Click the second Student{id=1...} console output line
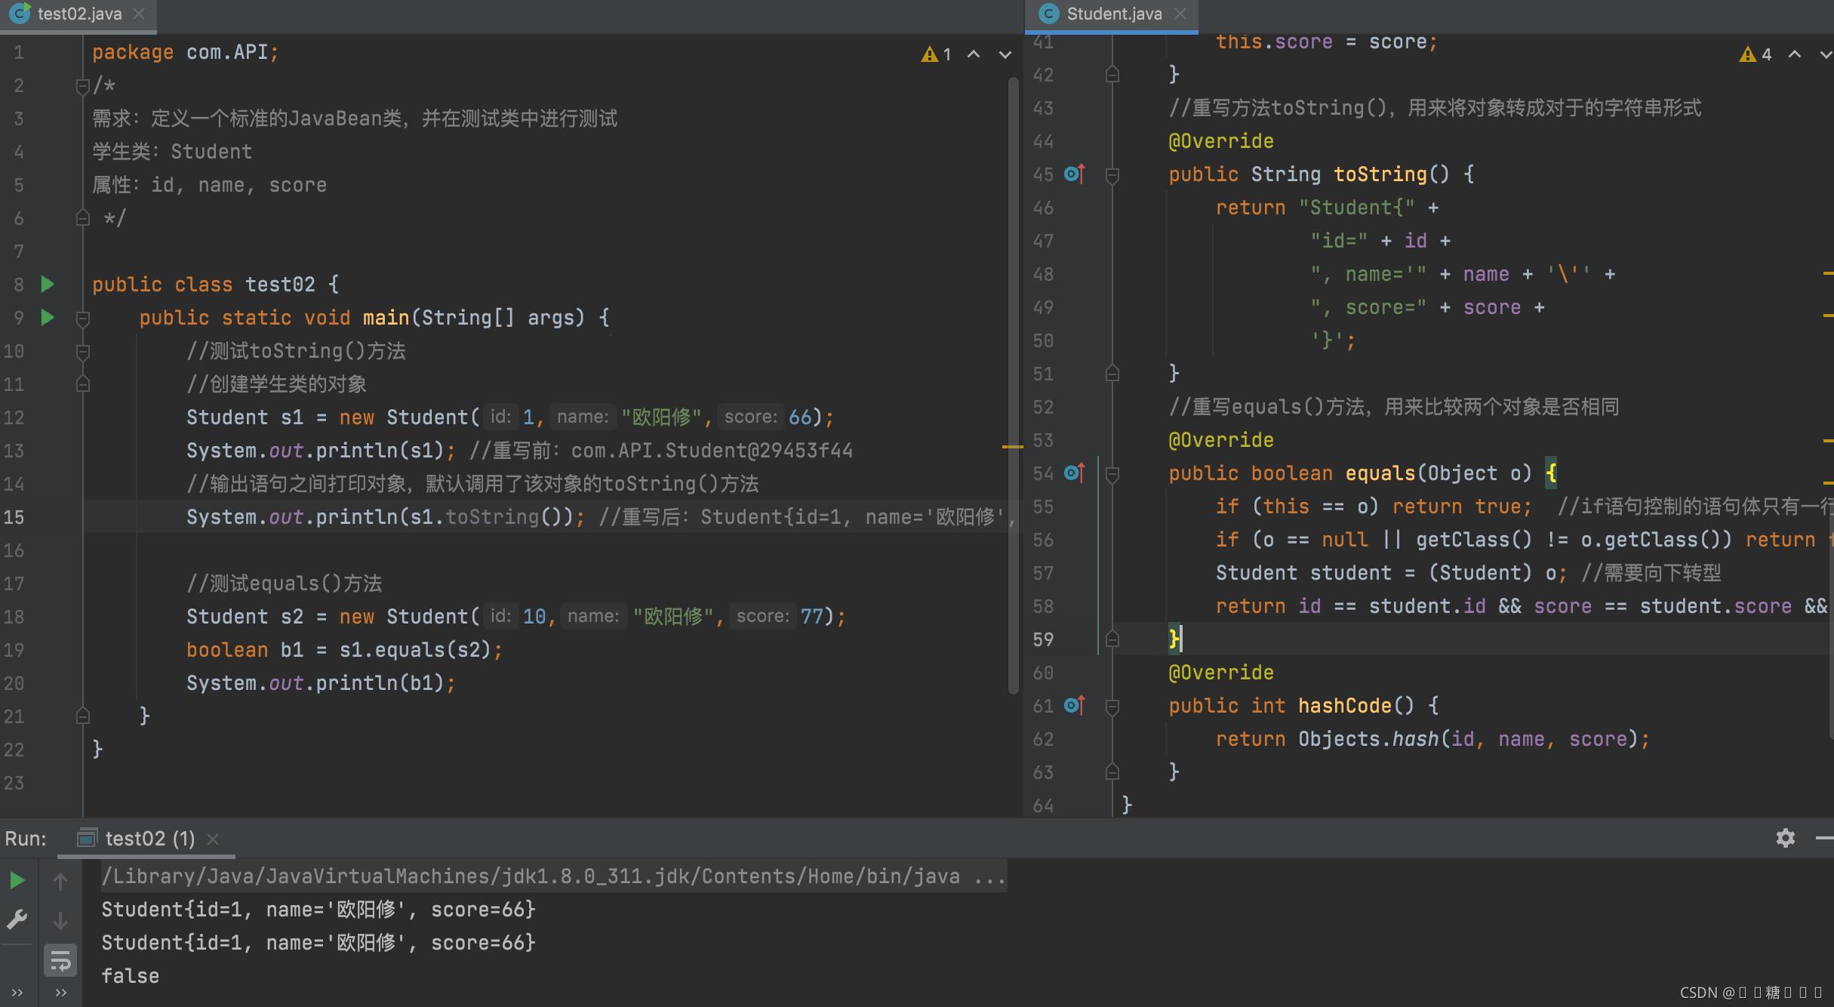This screenshot has width=1834, height=1007. [x=318, y=943]
